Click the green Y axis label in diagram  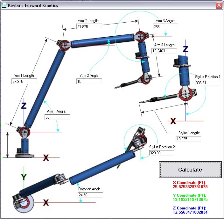pyautogui.click(x=23, y=177)
